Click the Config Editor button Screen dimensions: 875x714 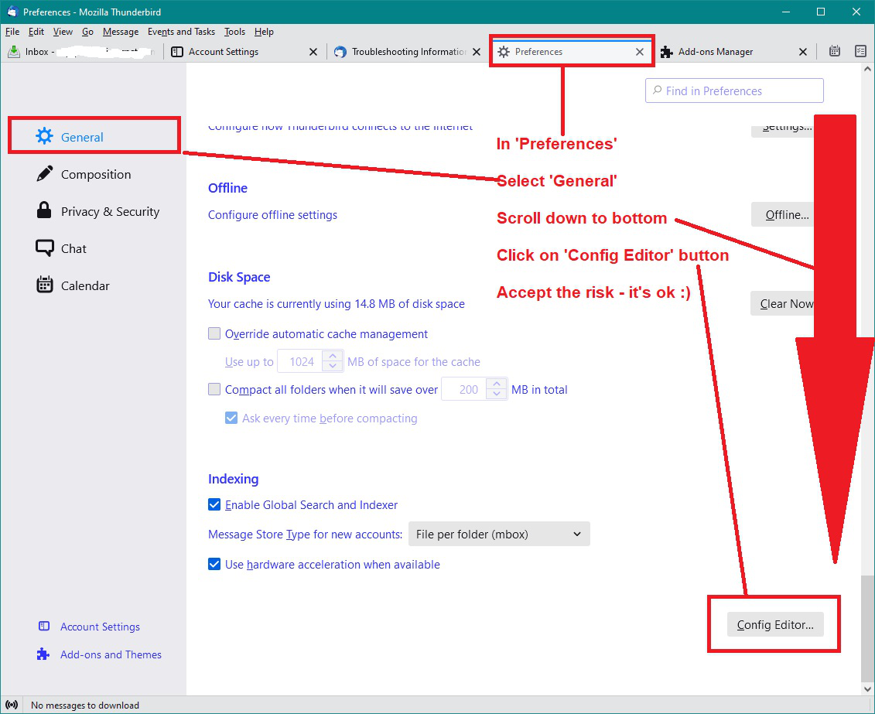click(x=775, y=625)
